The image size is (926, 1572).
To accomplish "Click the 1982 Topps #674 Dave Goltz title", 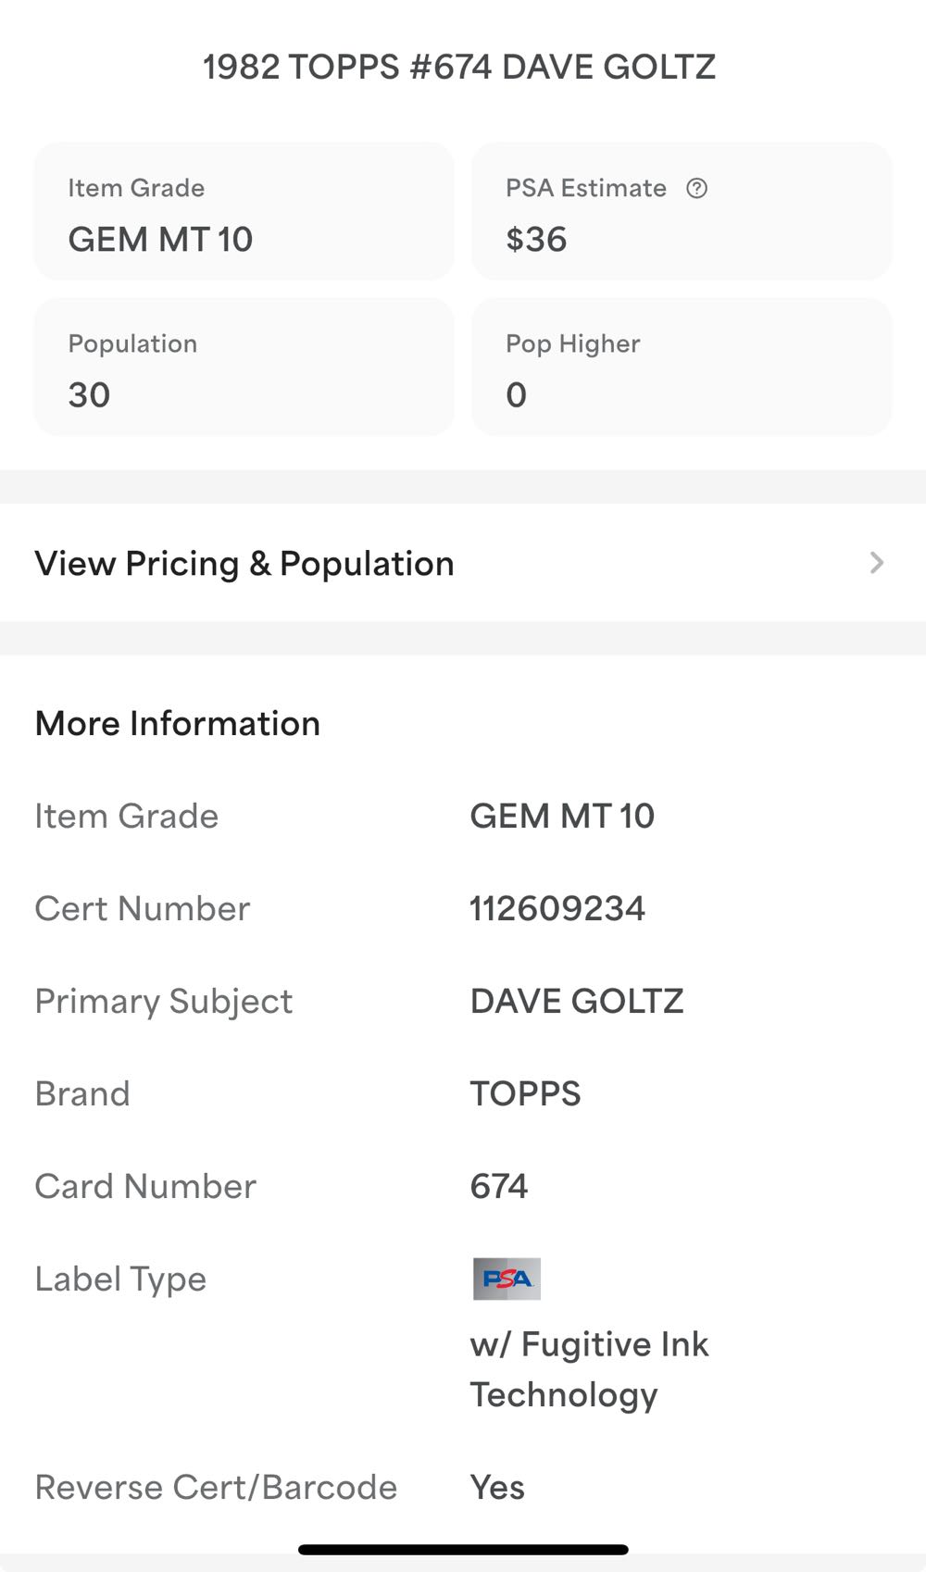I will click(x=459, y=67).
